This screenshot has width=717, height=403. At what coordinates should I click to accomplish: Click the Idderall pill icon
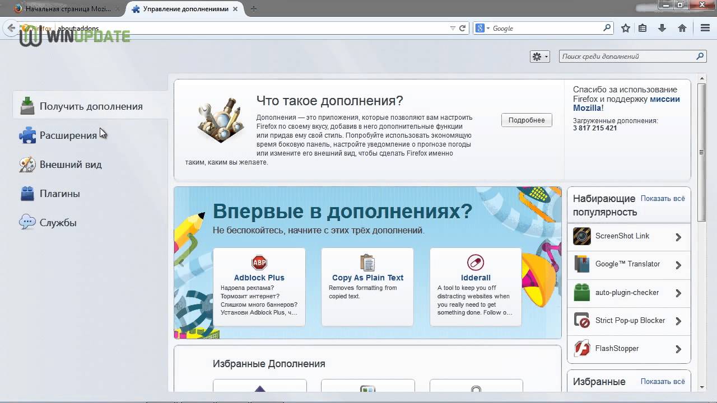click(476, 263)
